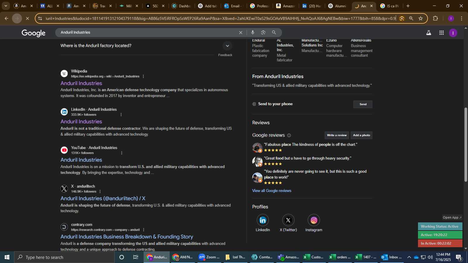Image resolution: width=468 pixels, height=263 pixels.
Task: Click the page vertical scrollbar
Action: [x=466, y=145]
